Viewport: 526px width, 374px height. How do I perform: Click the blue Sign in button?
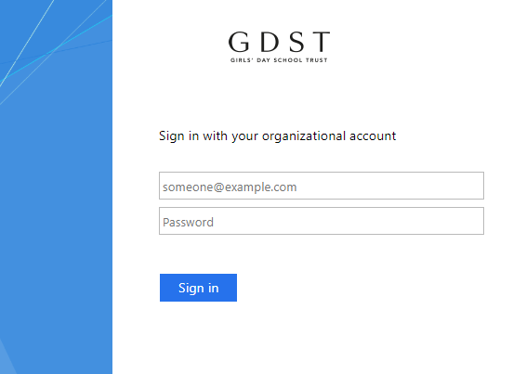point(198,288)
